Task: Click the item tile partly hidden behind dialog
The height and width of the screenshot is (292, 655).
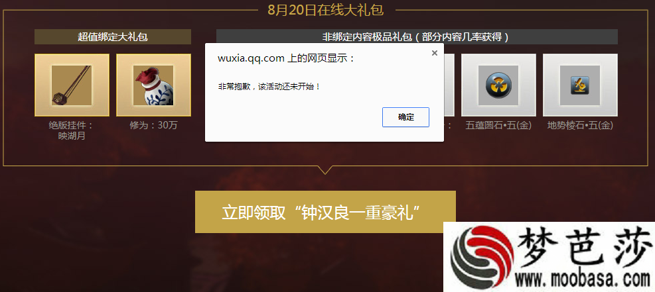Action: pyautogui.click(x=449, y=85)
